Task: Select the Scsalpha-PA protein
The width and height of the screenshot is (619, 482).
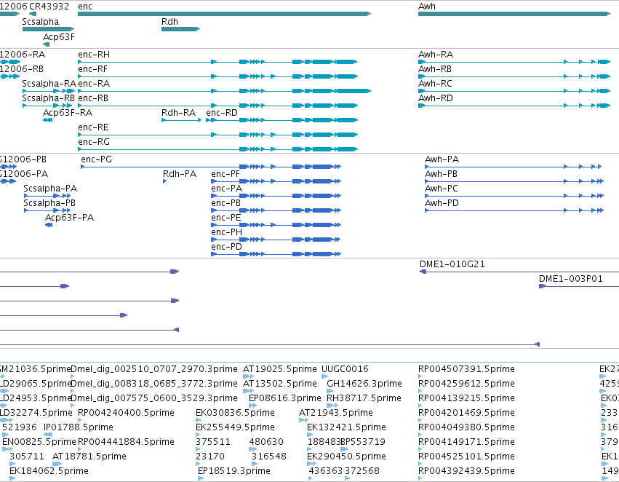Action: (x=47, y=196)
